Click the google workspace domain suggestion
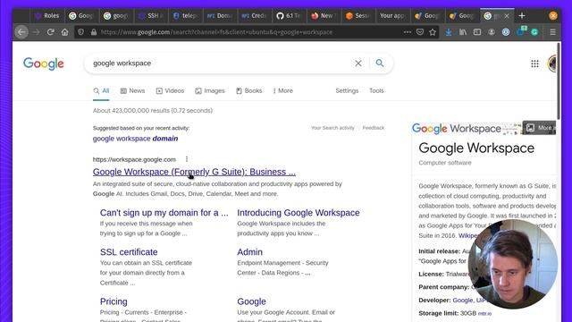The image size is (572, 322). tap(135, 139)
